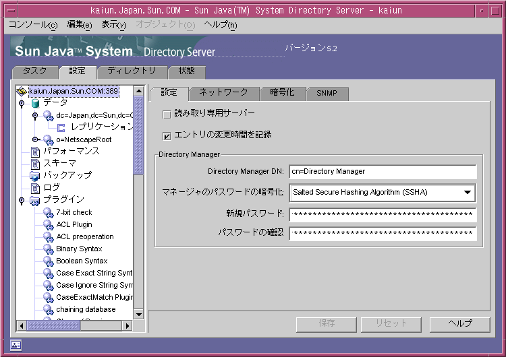The image size is (506, 357).
Task: Click the tree scroll left arrow
Action: point(22,326)
